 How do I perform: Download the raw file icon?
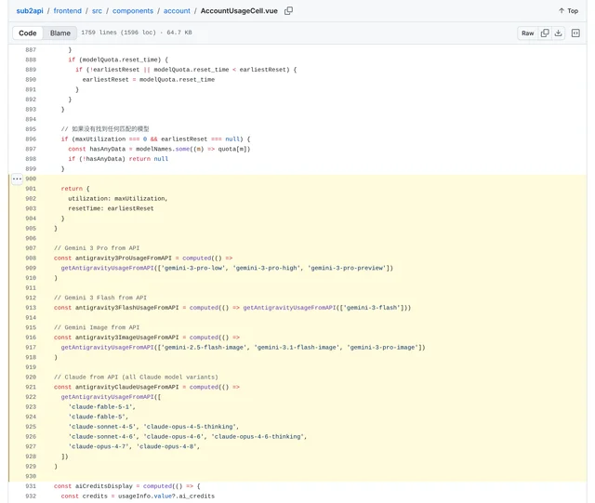[558, 33]
